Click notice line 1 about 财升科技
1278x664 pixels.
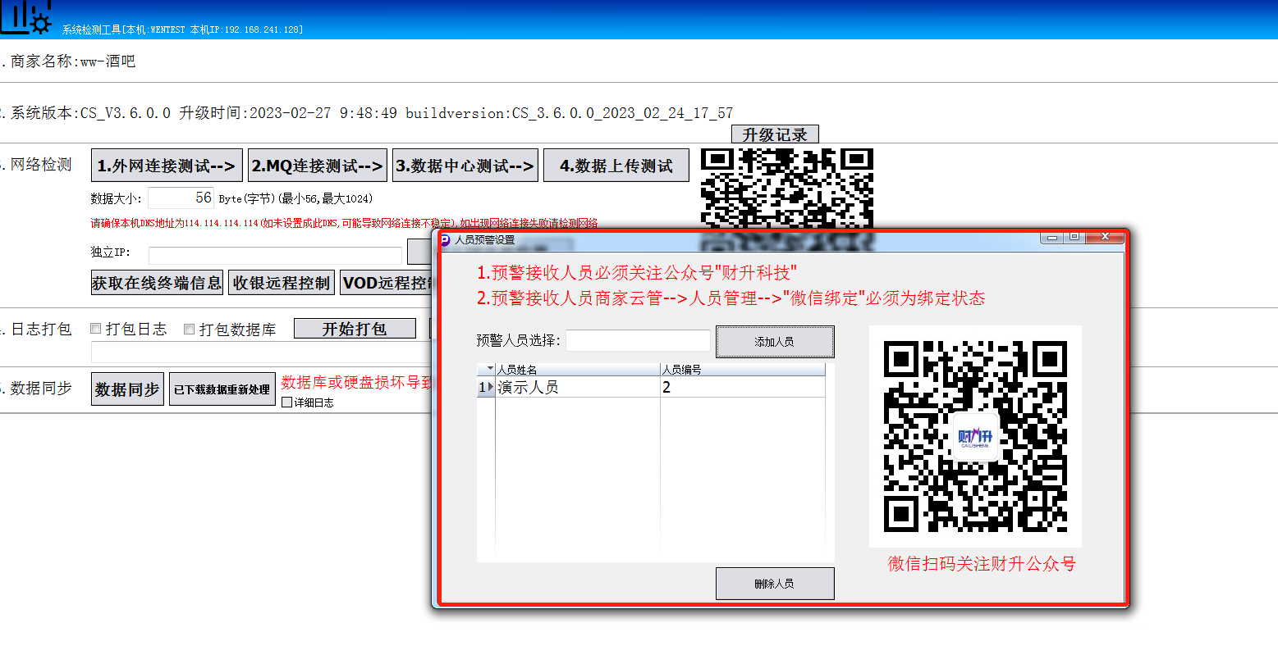click(x=637, y=272)
